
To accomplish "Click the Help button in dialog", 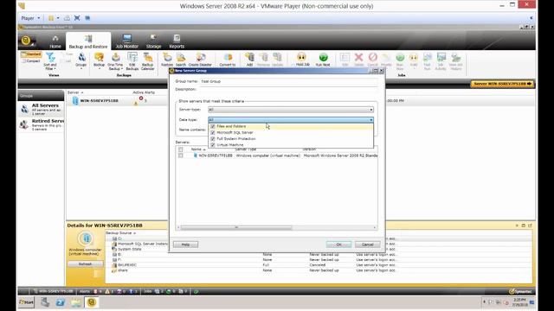I will click(x=185, y=244).
